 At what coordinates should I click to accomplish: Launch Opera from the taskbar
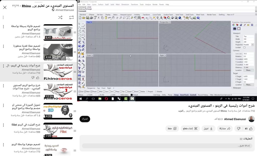tap(106, 98)
